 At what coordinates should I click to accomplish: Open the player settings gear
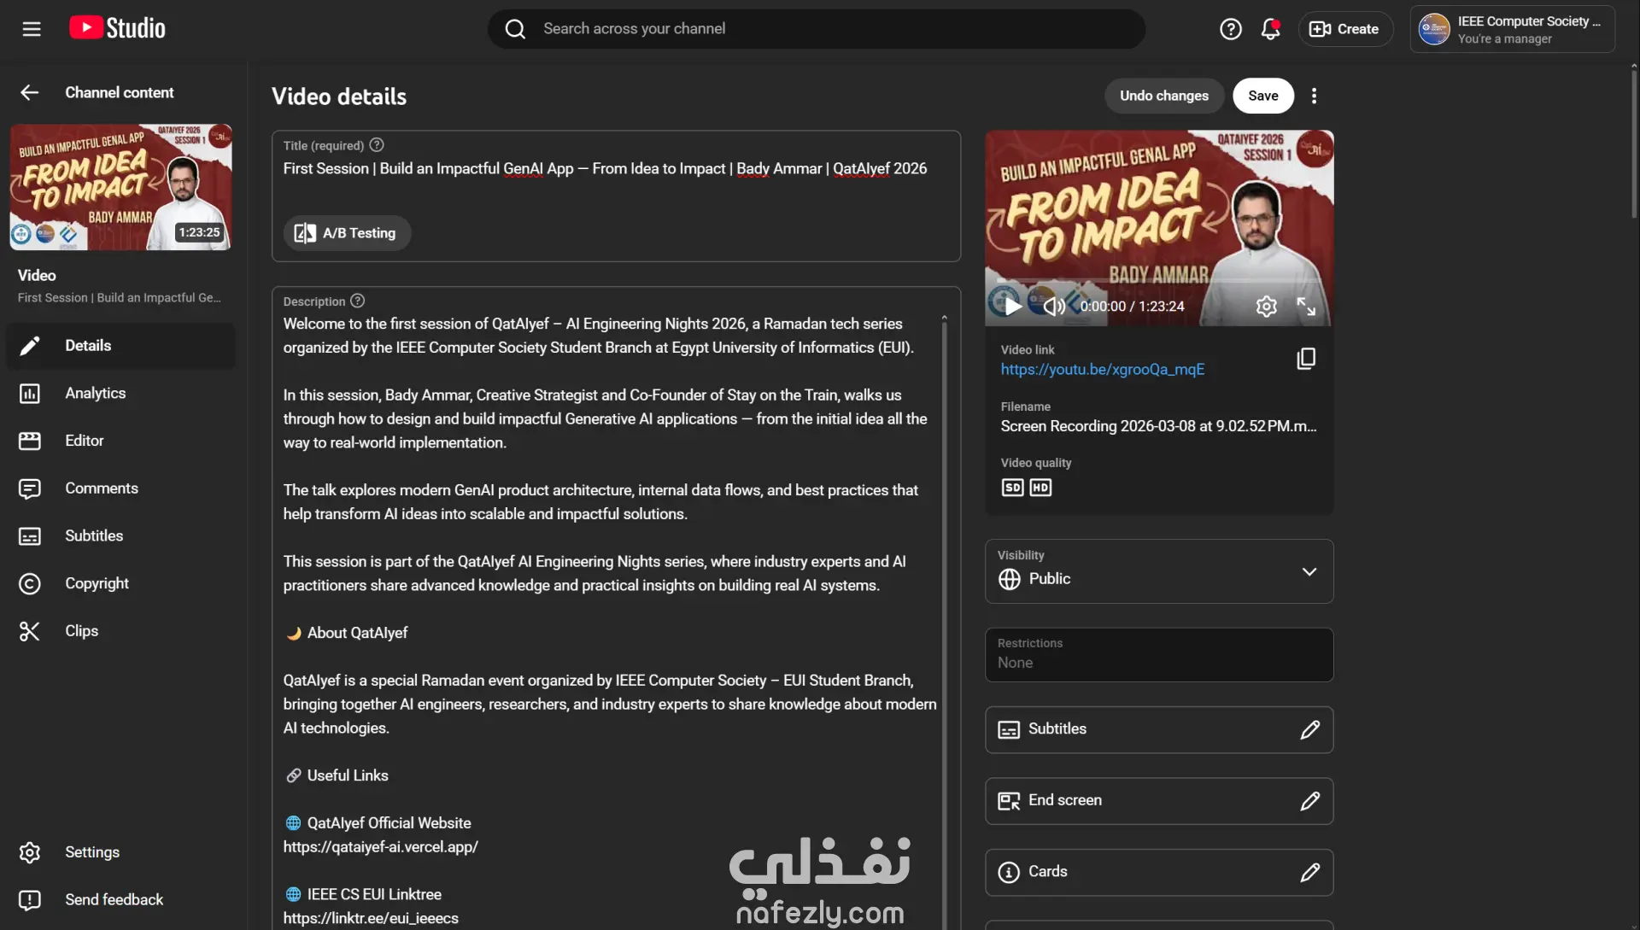[x=1266, y=307]
